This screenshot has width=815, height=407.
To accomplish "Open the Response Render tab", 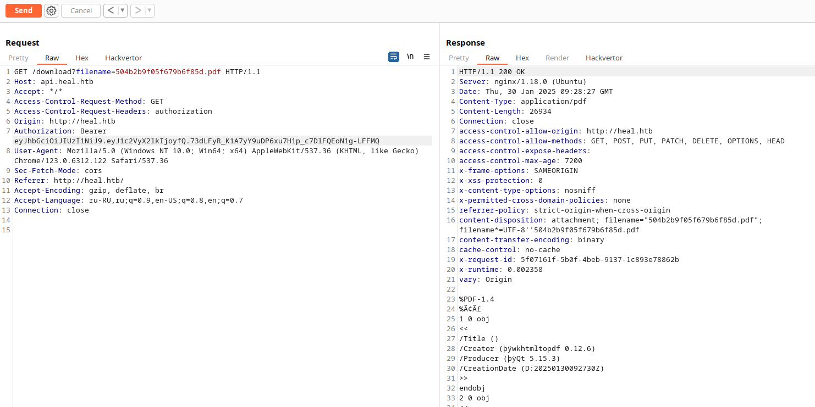I will 557,58.
